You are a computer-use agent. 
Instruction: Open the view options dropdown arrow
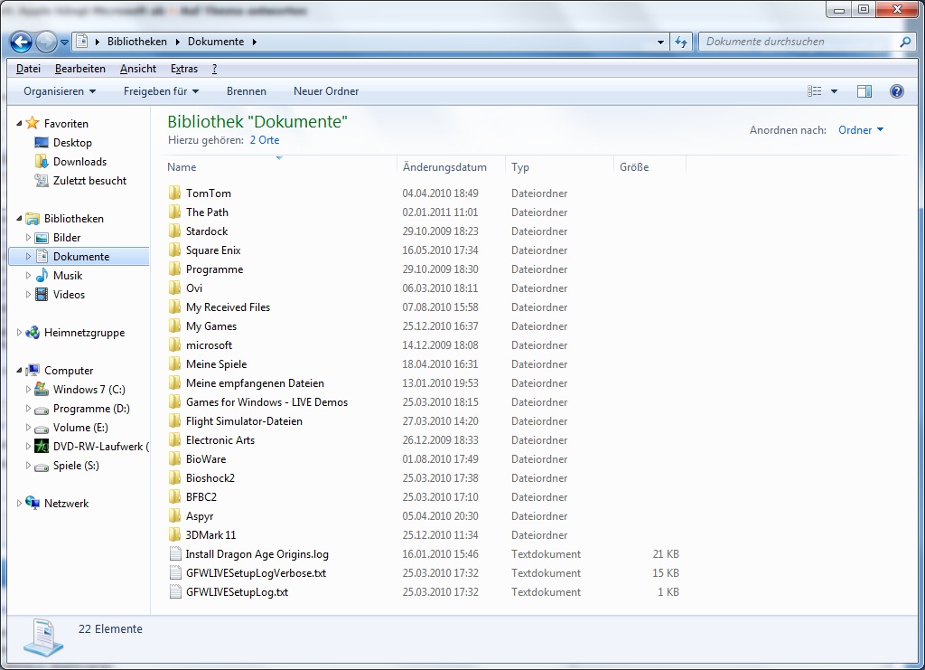click(x=834, y=91)
